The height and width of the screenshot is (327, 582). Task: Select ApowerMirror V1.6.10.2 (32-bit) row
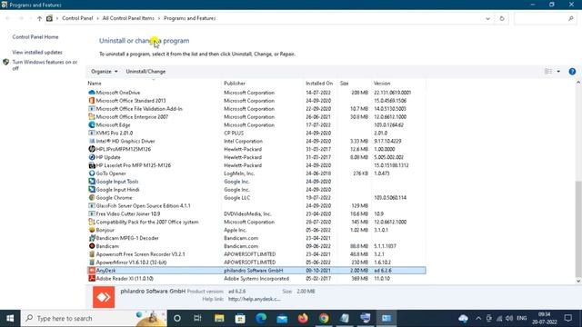click(256, 263)
